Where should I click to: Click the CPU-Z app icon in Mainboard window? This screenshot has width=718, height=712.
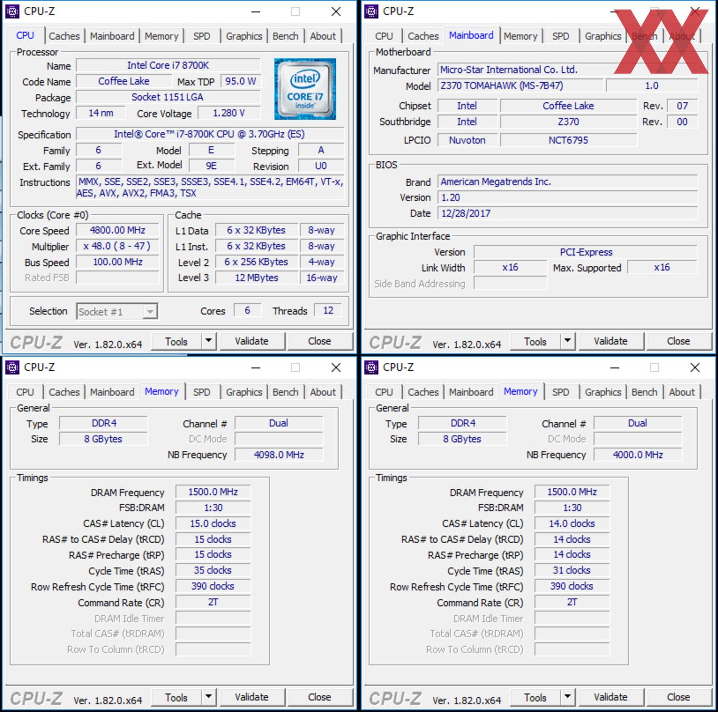click(372, 11)
